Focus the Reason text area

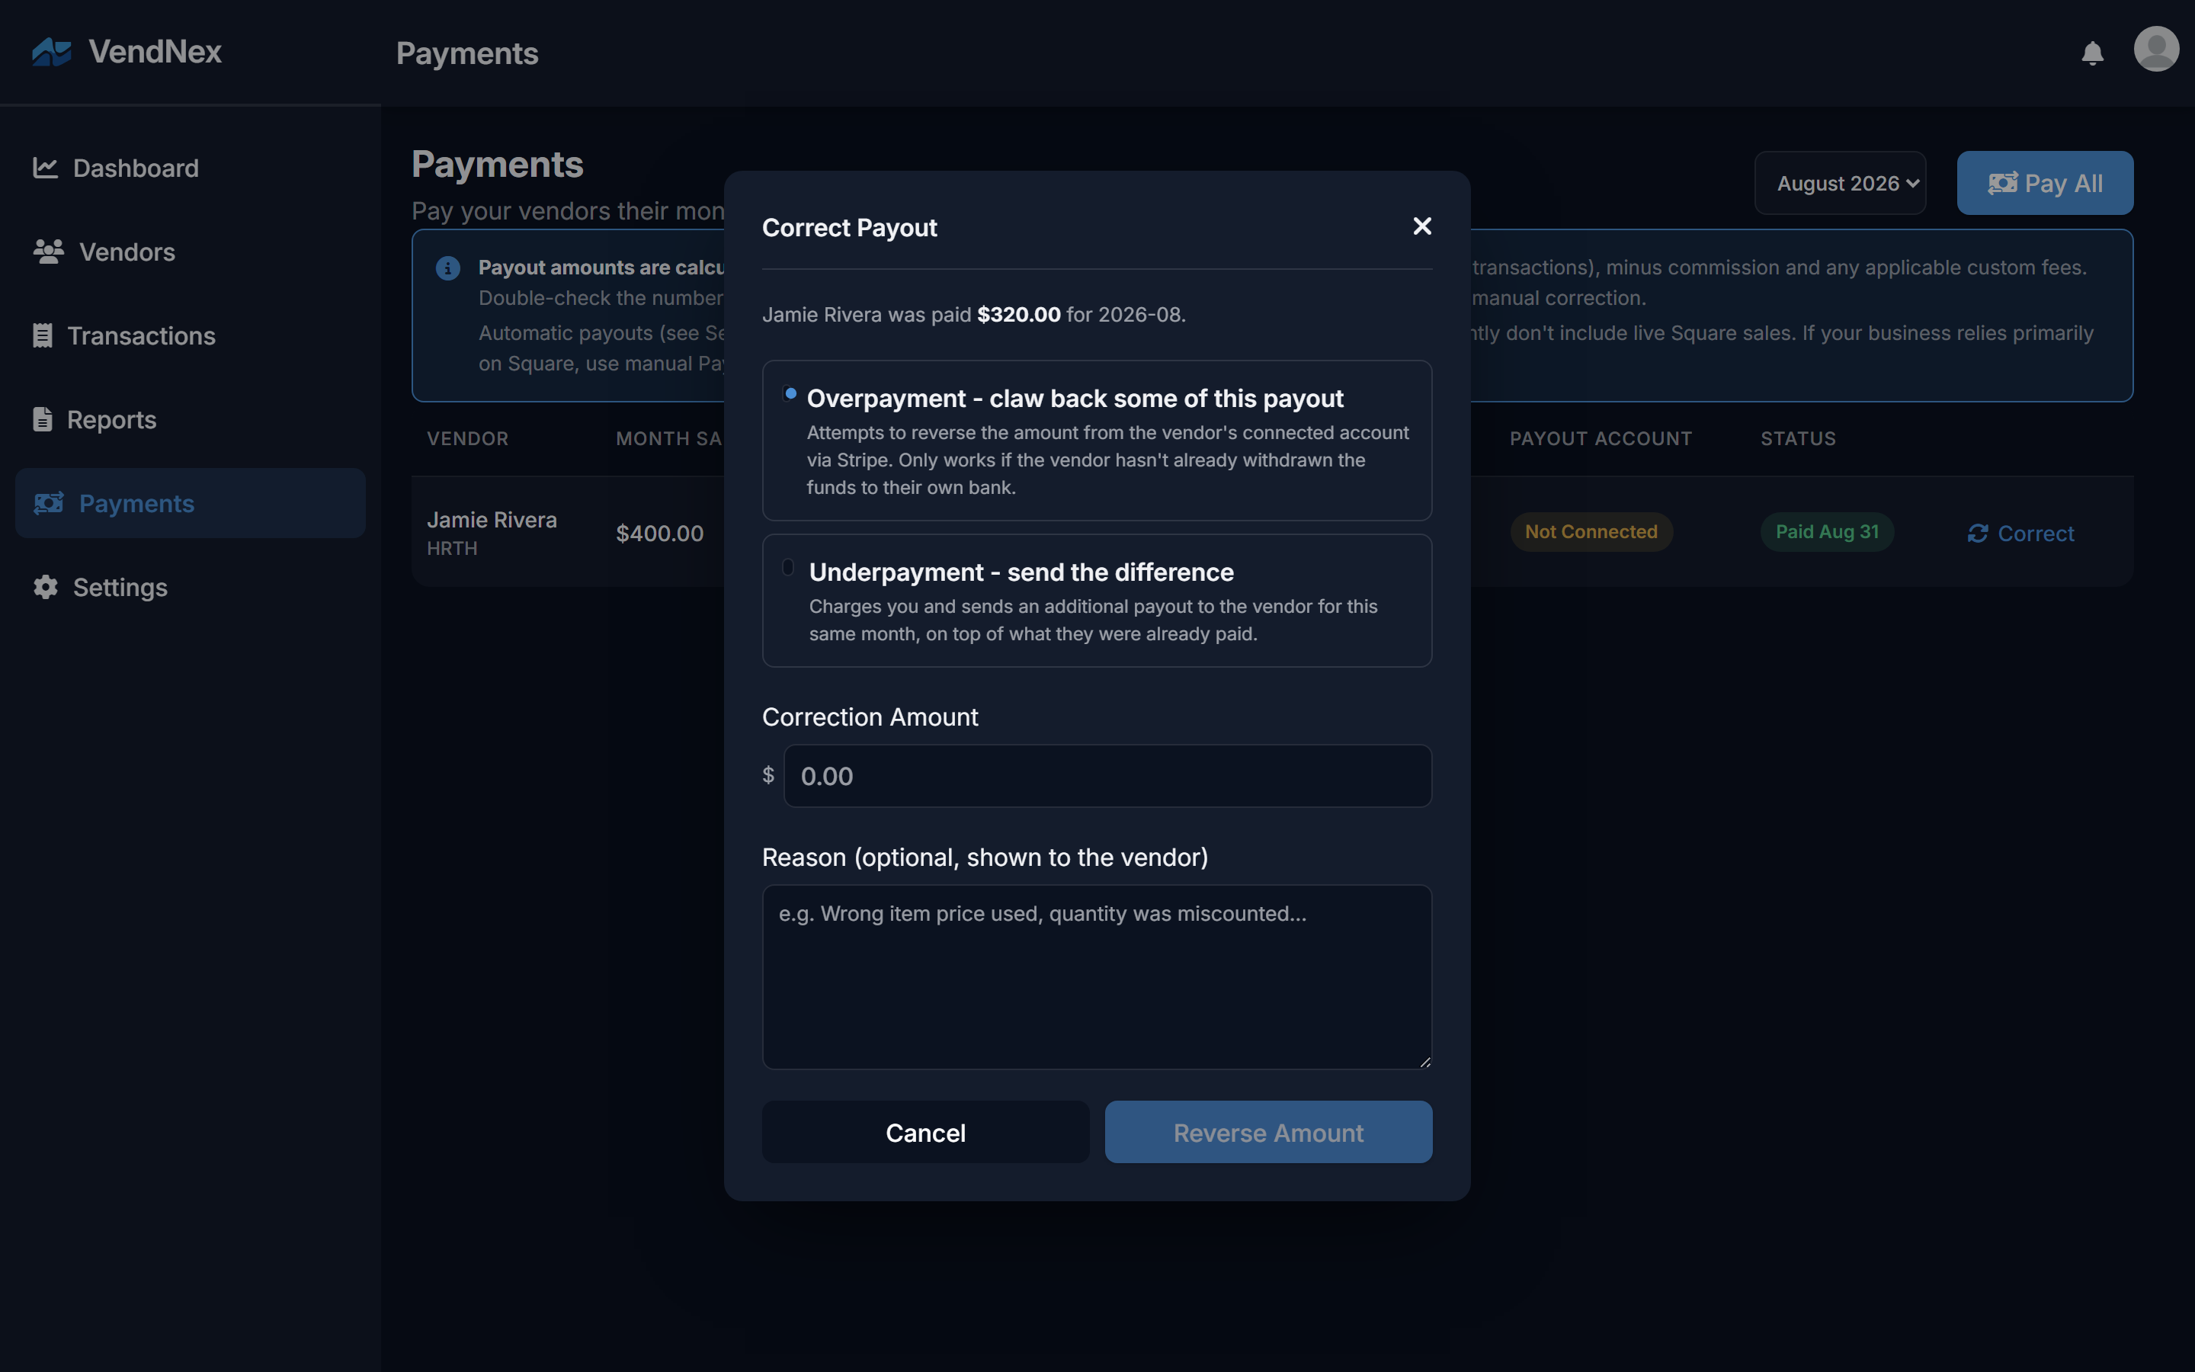1097,977
